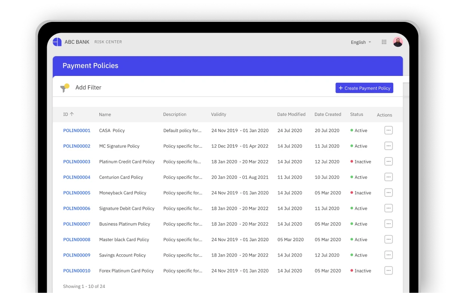
Task: Select Signature Debit Card Policy name
Action: 126,208
